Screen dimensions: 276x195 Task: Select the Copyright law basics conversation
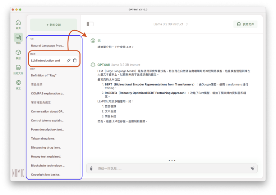45,174
